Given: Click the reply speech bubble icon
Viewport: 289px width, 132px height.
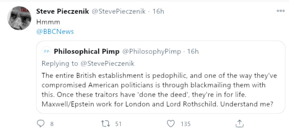Looking at the screenshot, I should [x=41, y=124].
